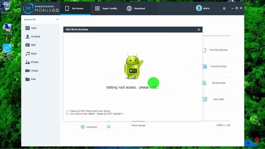Viewport: 265px width, 149px height.
Task: Open Photos in the sidebar
Action: point(32,62)
